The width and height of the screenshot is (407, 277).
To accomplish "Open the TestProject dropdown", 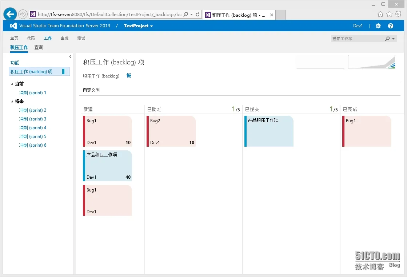I will pos(138,26).
